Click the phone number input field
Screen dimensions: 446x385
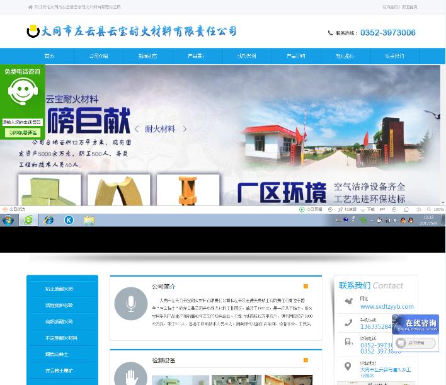point(22,122)
